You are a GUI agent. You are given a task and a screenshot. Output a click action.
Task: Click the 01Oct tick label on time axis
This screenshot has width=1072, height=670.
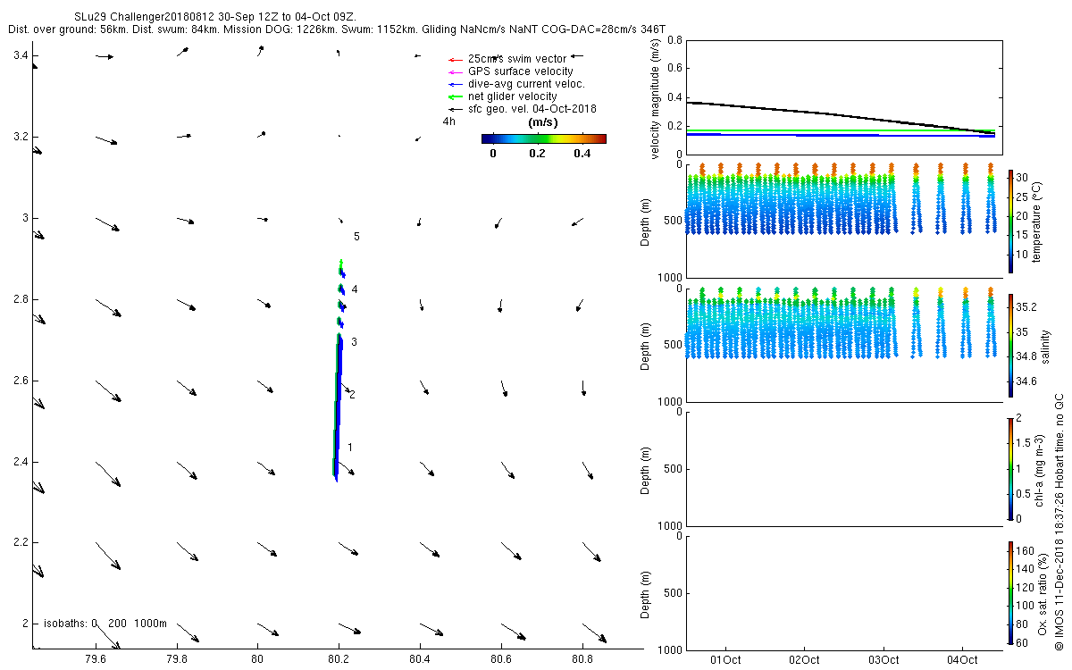click(725, 660)
